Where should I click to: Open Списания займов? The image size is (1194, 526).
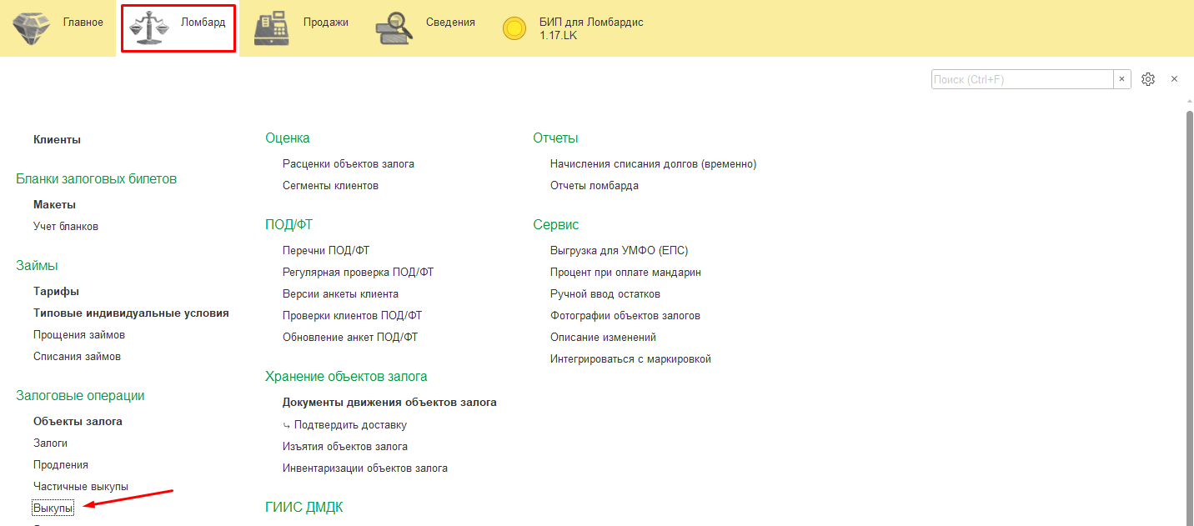[77, 357]
